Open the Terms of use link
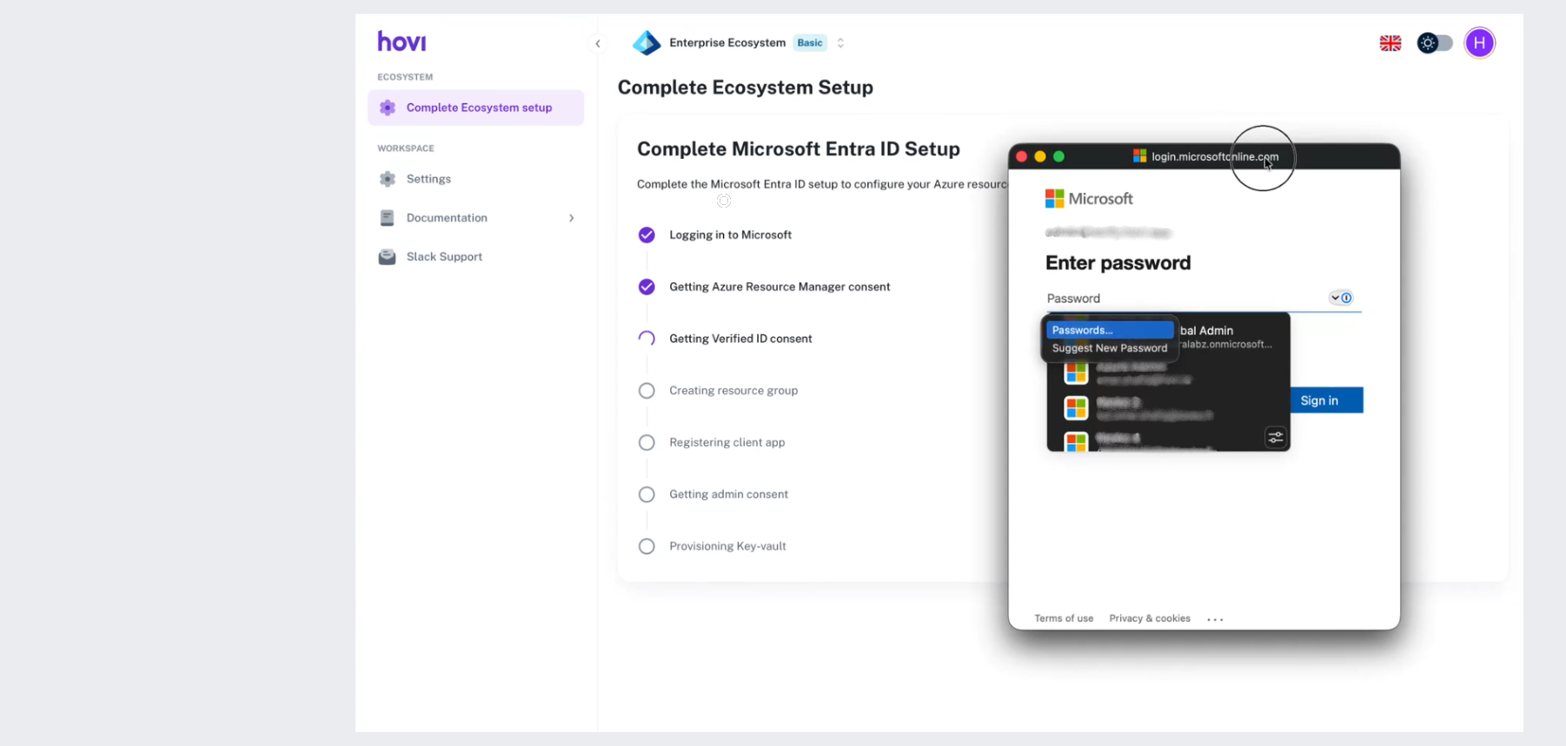This screenshot has width=1566, height=746. 1064,618
